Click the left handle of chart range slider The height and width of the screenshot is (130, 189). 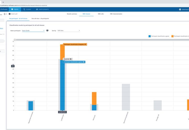15,40
